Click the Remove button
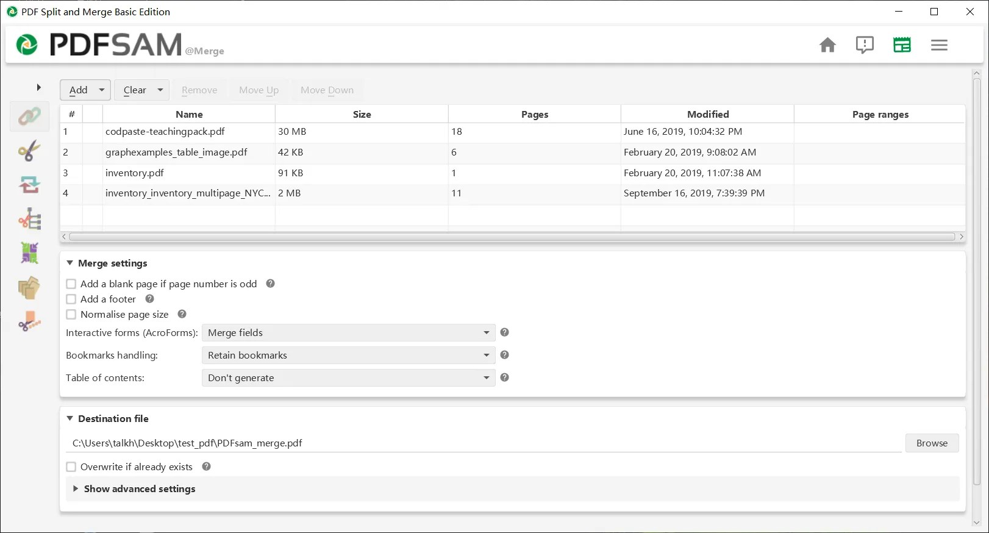Screen dimensions: 989x533 [199, 90]
